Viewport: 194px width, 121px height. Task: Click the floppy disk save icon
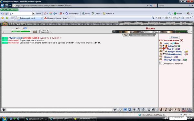(x=130, y=110)
